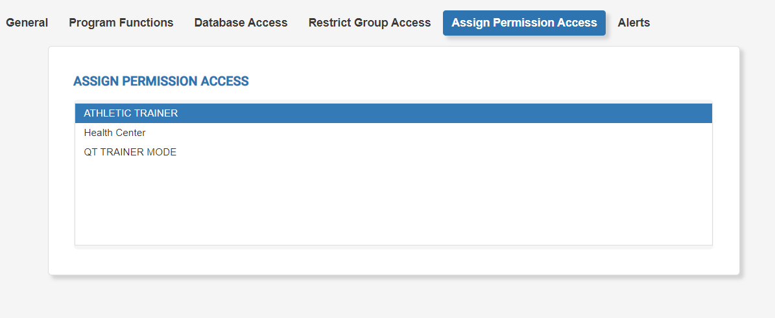This screenshot has height=318, width=775.
Task: Open the General tab
Action: (x=27, y=23)
